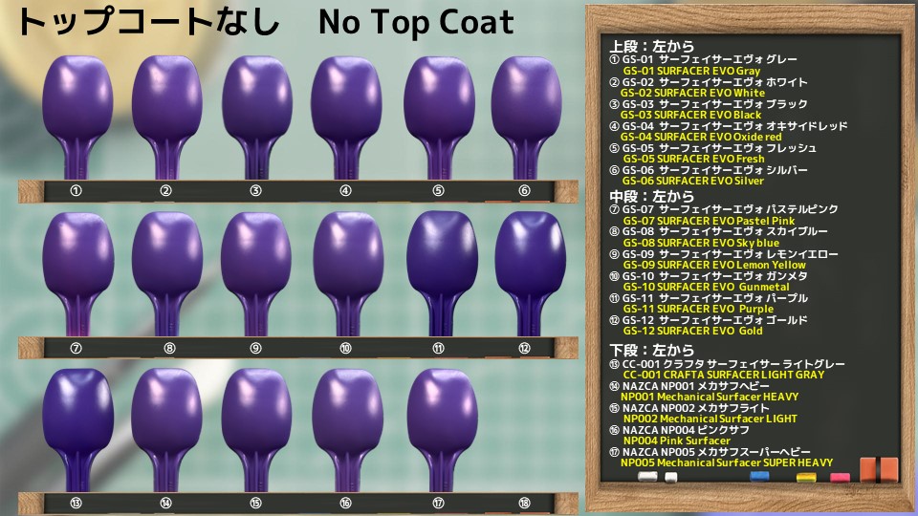Click the white entry "⑪ GS-11 サーフェイサーエヴォ パープル"
This screenshot has height=516, width=918.
(x=709, y=298)
